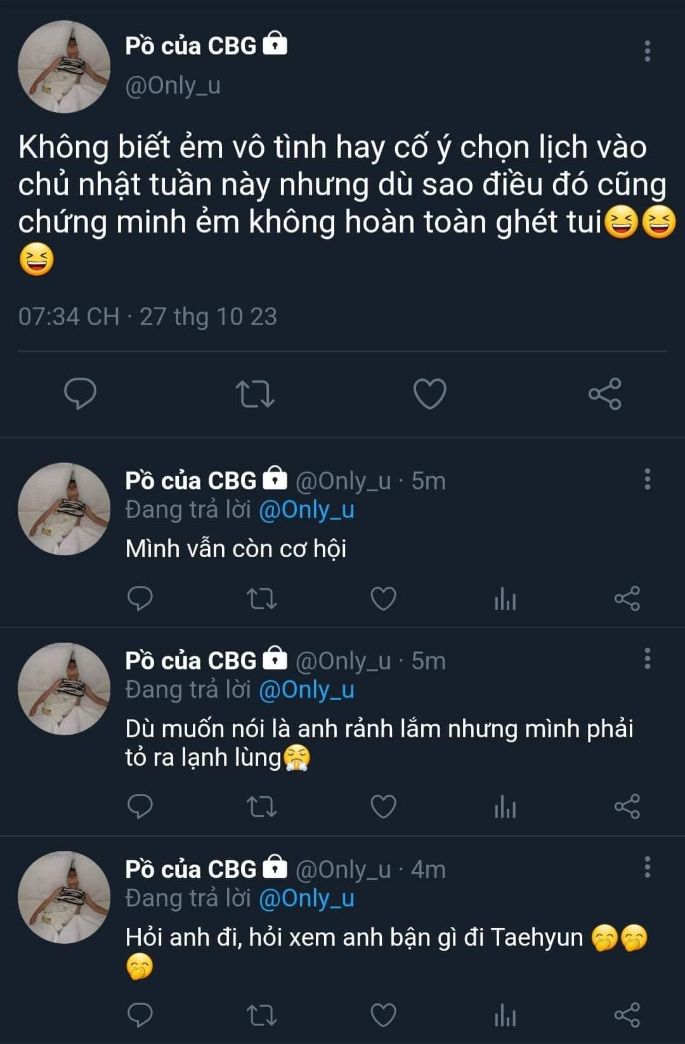Share the 'lạnh lùng' reply
Viewport: 685px width, 1044px height.
[627, 806]
